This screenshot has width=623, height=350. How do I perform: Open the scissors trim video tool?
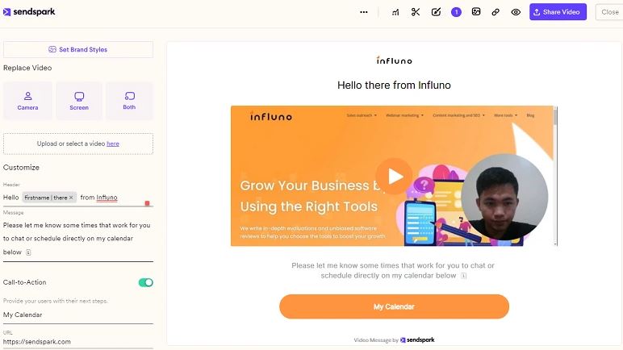pos(416,12)
